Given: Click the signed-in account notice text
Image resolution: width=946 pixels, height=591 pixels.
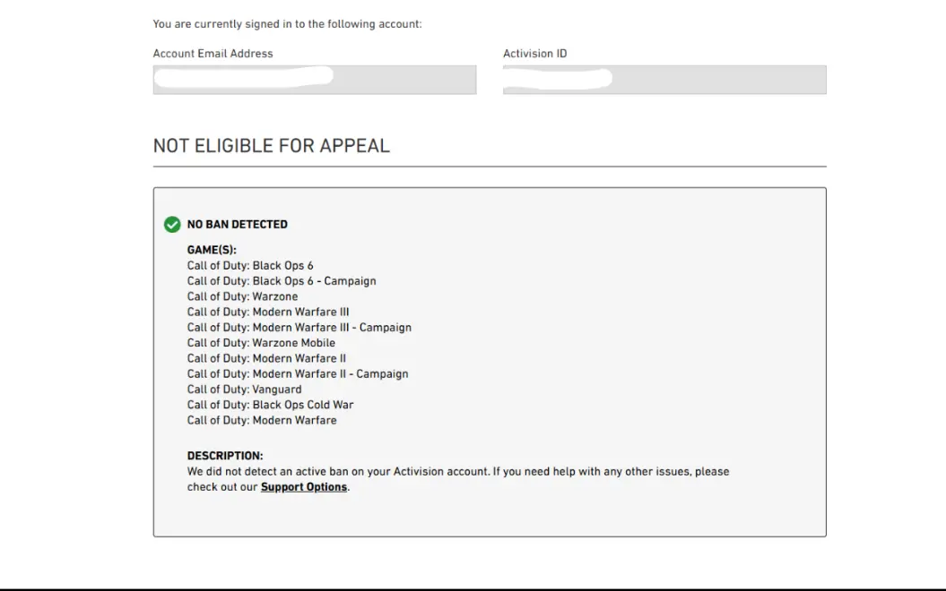Looking at the screenshot, I should (x=287, y=24).
